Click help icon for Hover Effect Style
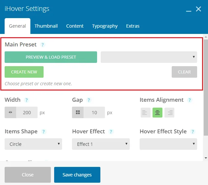The width and height of the screenshot is (208, 185). 192,132
